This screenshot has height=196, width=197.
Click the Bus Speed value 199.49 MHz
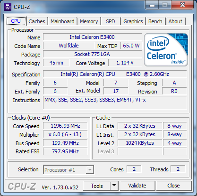point(65,143)
